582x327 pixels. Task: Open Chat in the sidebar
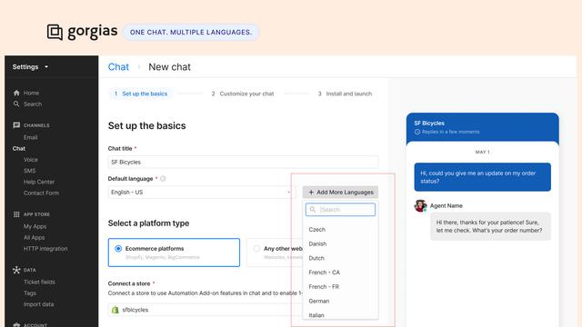coord(18,148)
